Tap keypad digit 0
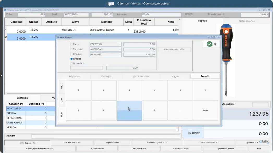 click(x=155, y=110)
